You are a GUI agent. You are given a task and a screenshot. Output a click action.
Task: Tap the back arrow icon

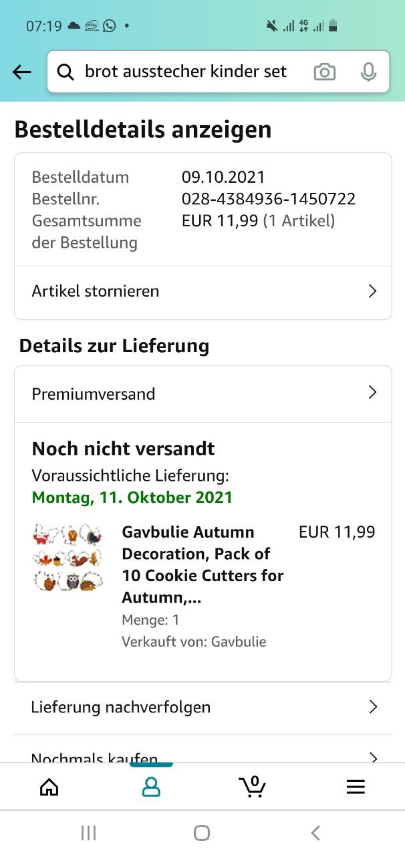coord(22,72)
